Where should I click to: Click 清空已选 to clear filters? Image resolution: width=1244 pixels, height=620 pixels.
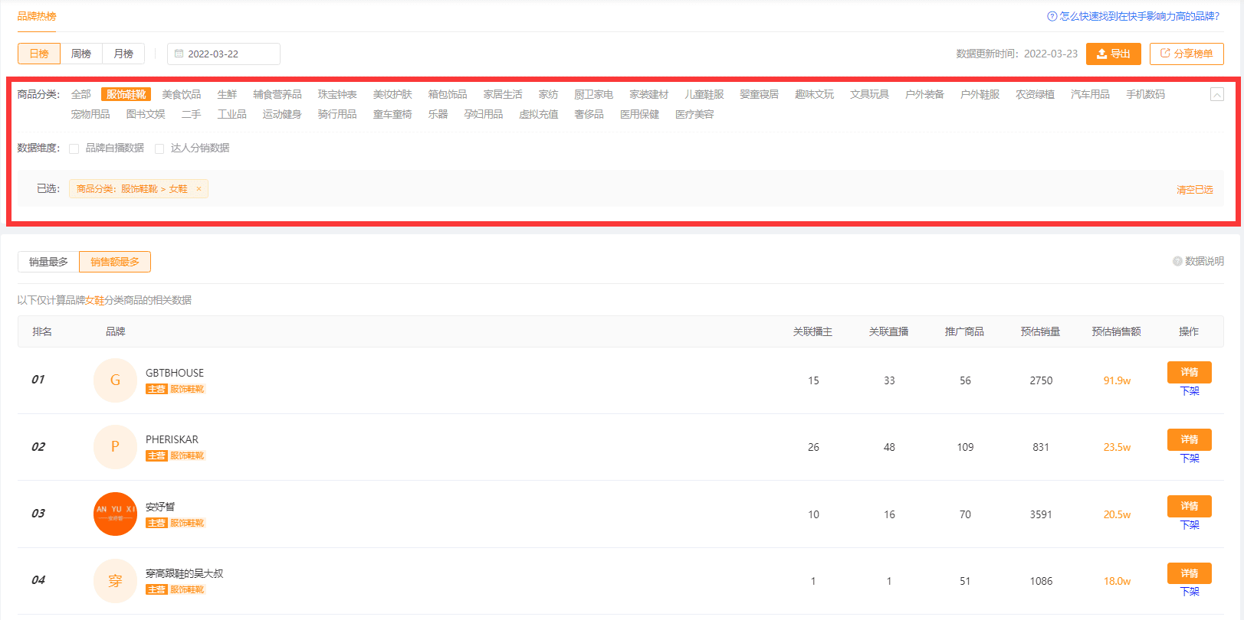[x=1195, y=190]
